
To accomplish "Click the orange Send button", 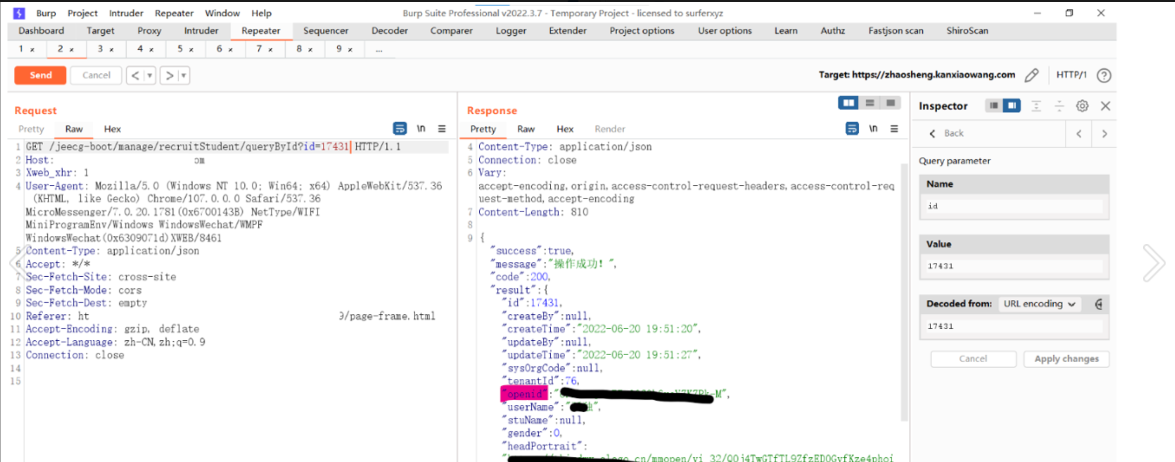I will click(41, 75).
